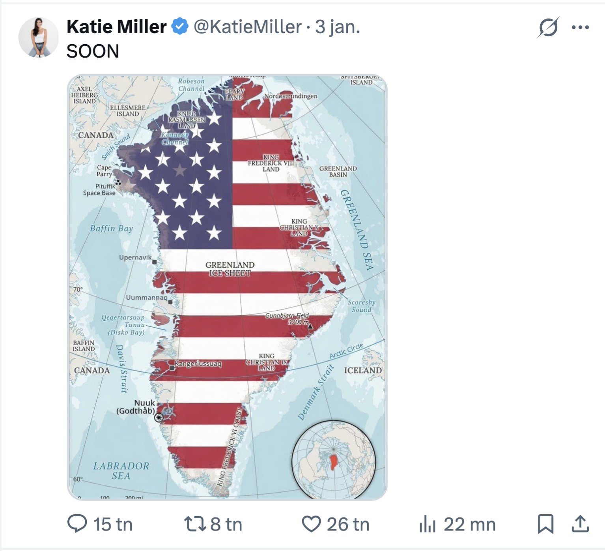This screenshot has width=605, height=551.
Task: Bookmark the post with the bookmark icon
Action: click(545, 524)
